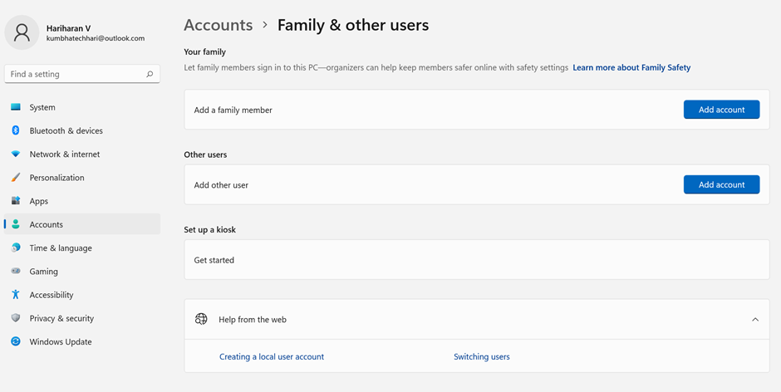Go back to Accounts via breadcrumb
Image resolution: width=781 pixels, height=392 pixels.
coord(219,25)
